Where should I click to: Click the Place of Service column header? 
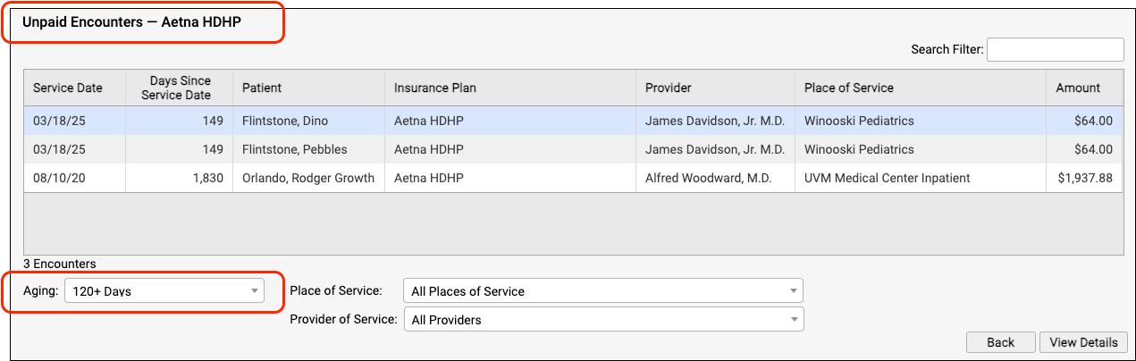coord(920,88)
